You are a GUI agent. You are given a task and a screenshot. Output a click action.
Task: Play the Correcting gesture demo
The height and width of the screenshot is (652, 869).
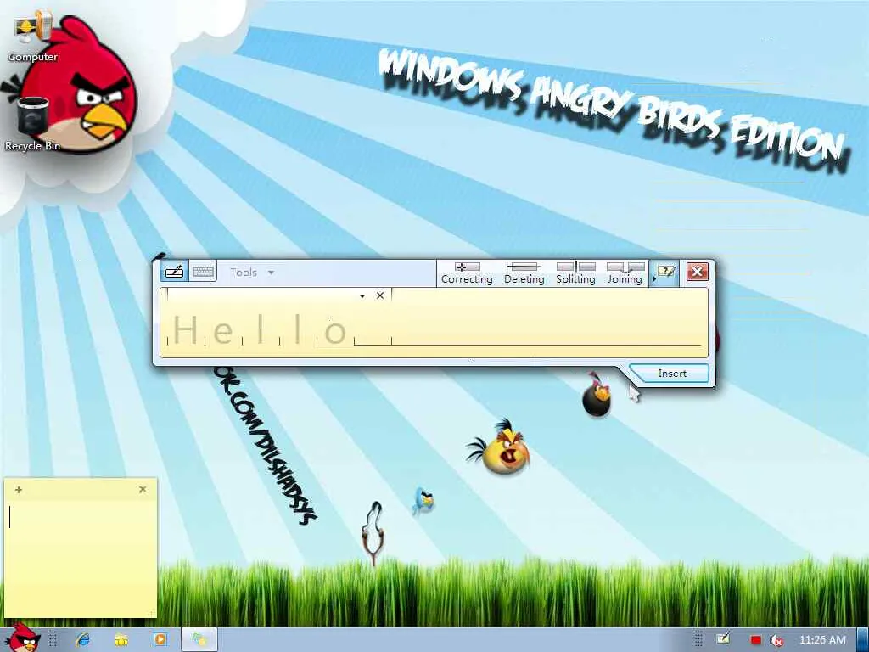[467, 273]
